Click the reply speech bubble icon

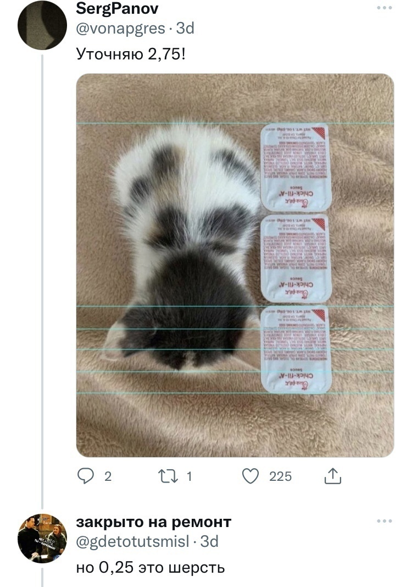(x=86, y=476)
